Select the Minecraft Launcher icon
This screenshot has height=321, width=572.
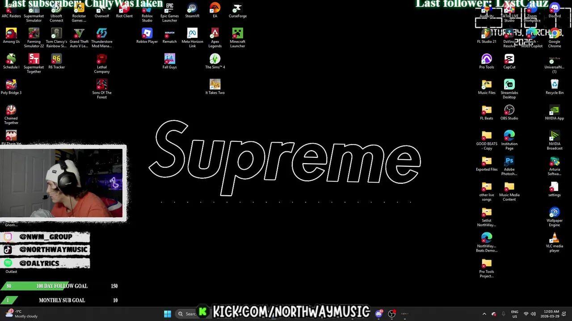coord(238,38)
